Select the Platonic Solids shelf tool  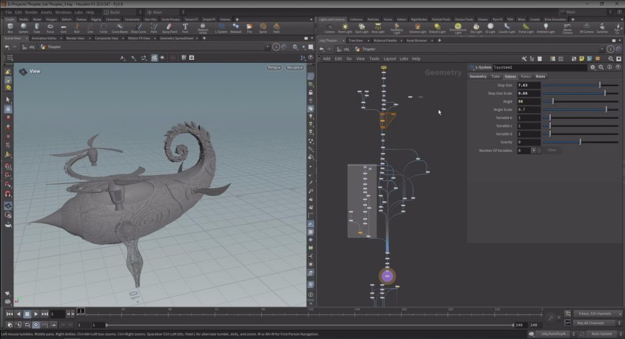pyautogui.click(x=203, y=28)
